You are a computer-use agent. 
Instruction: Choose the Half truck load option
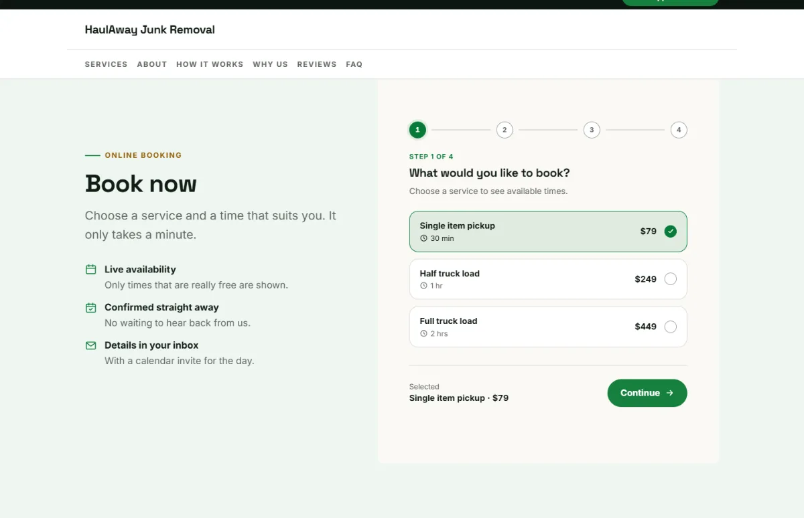click(548, 279)
